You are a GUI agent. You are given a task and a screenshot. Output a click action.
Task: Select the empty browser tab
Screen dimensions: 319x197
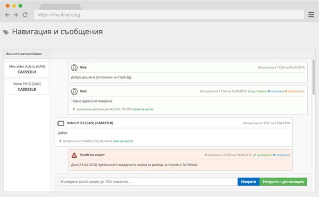pos(60,6)
